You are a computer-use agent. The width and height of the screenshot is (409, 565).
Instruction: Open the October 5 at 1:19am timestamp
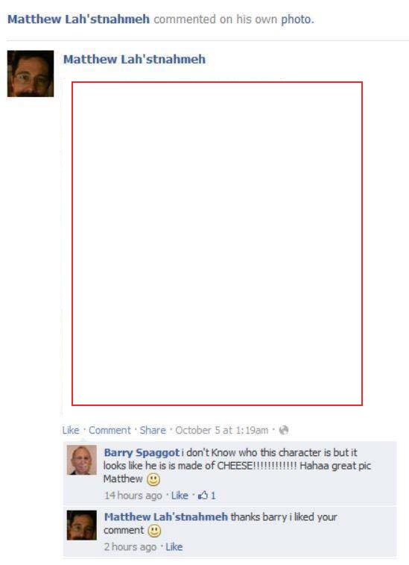[221, 430]
